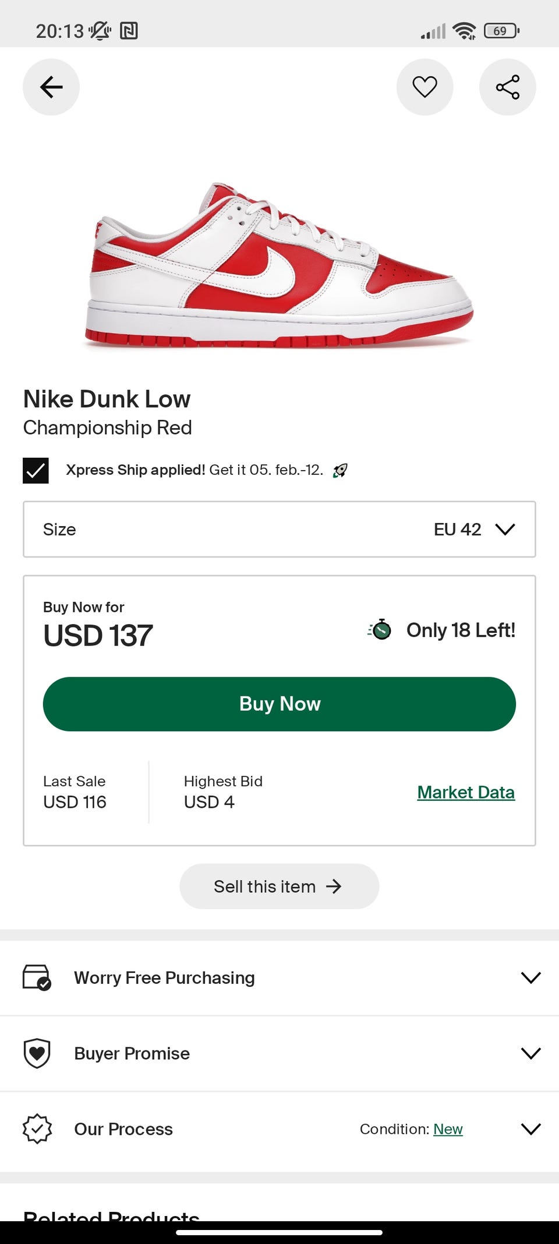This screenshot has width=559, height=1244.
Task: Tap the stopwatch icon near stock count
Action: (380, 630)
